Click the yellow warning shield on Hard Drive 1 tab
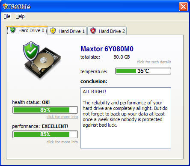The width and height of the screenshot is (190, 166). (x=53, y=31)
